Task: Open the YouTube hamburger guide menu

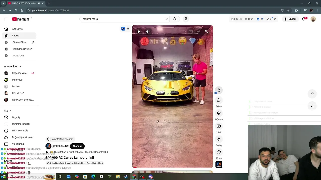Action: click(6, 19)
